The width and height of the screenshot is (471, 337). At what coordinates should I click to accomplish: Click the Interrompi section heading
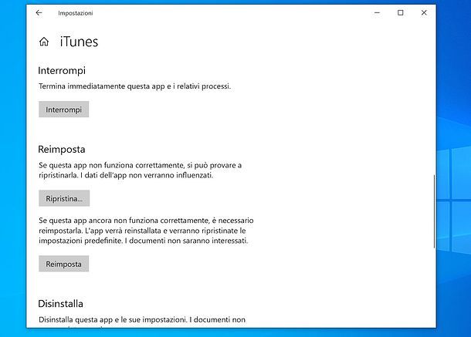(x=62, y=70)
